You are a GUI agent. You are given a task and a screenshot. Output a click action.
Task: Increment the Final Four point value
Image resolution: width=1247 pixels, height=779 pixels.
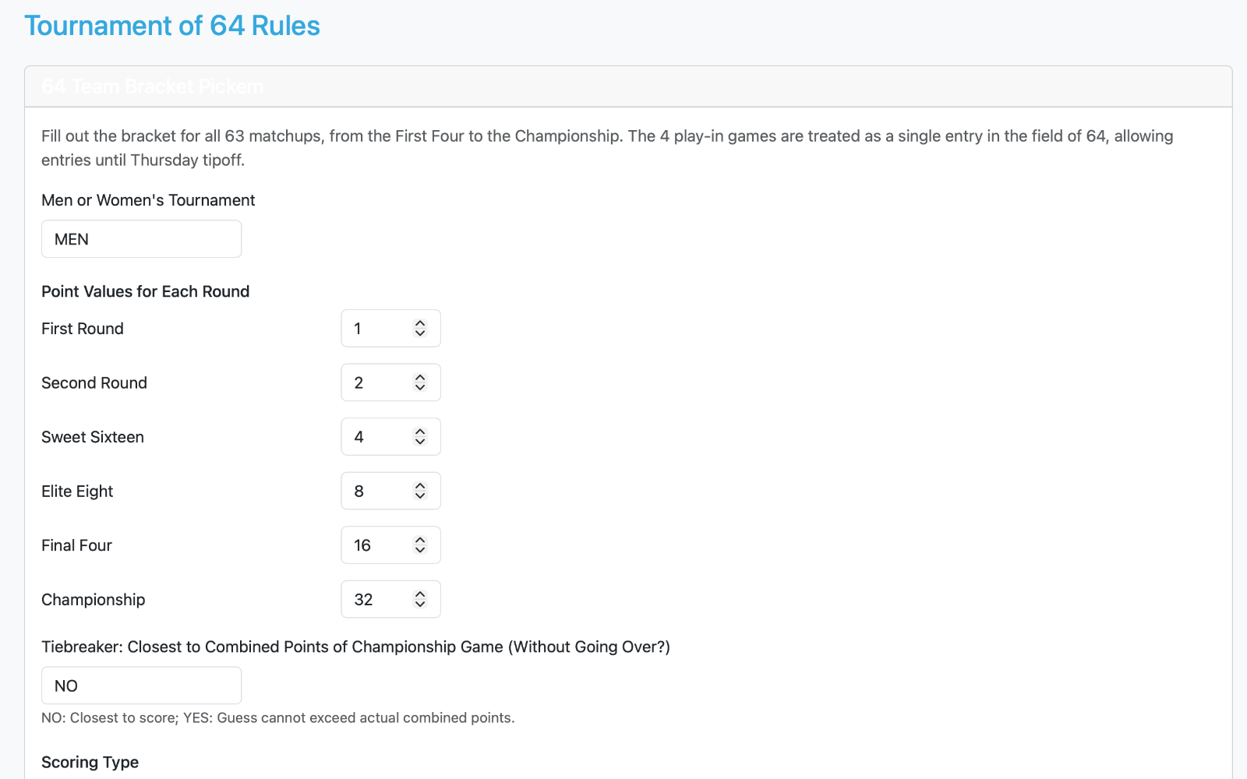pyautogui.click(x=420, y=540)
